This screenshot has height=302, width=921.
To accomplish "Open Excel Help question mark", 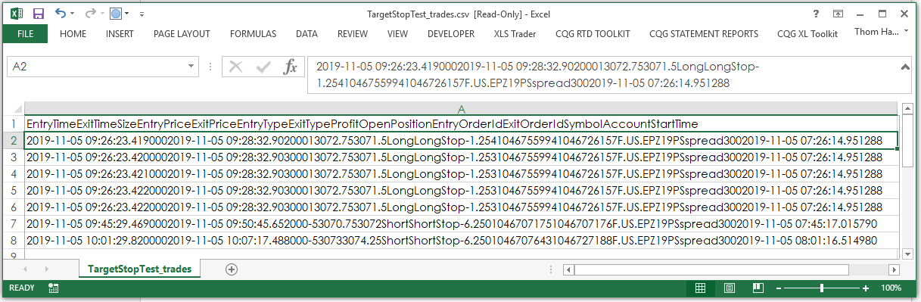I will click(x=817, y=13).
